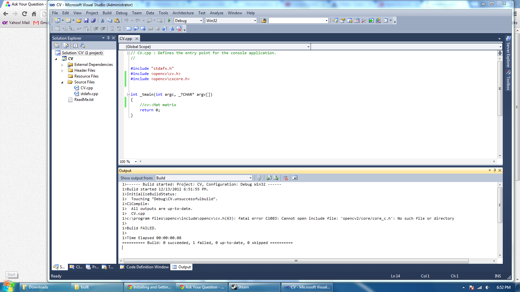Open the Win32 platform dropdown
Viewport: 520px width, 292px height.
coord(255,20)
